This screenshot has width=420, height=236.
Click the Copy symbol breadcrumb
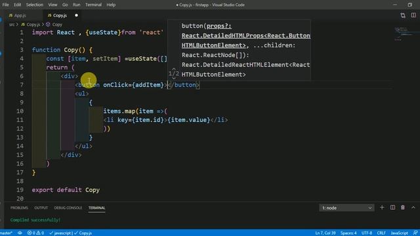pos(54,24)
